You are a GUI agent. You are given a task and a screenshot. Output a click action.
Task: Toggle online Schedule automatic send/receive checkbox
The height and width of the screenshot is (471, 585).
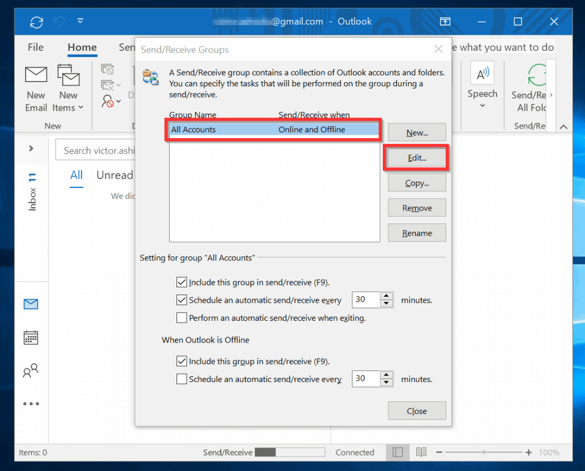tap(182, 300)
